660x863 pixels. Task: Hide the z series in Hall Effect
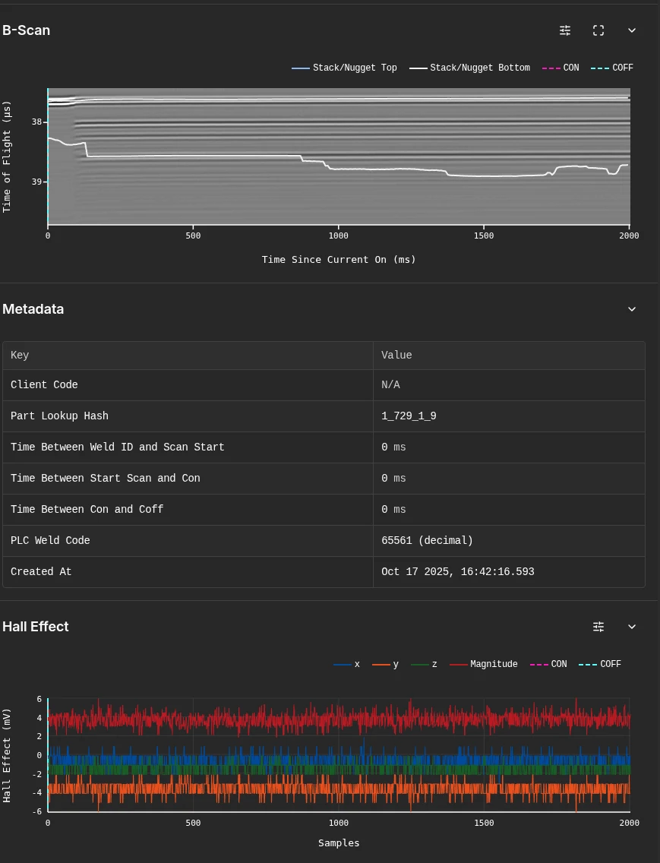(425, 665)
